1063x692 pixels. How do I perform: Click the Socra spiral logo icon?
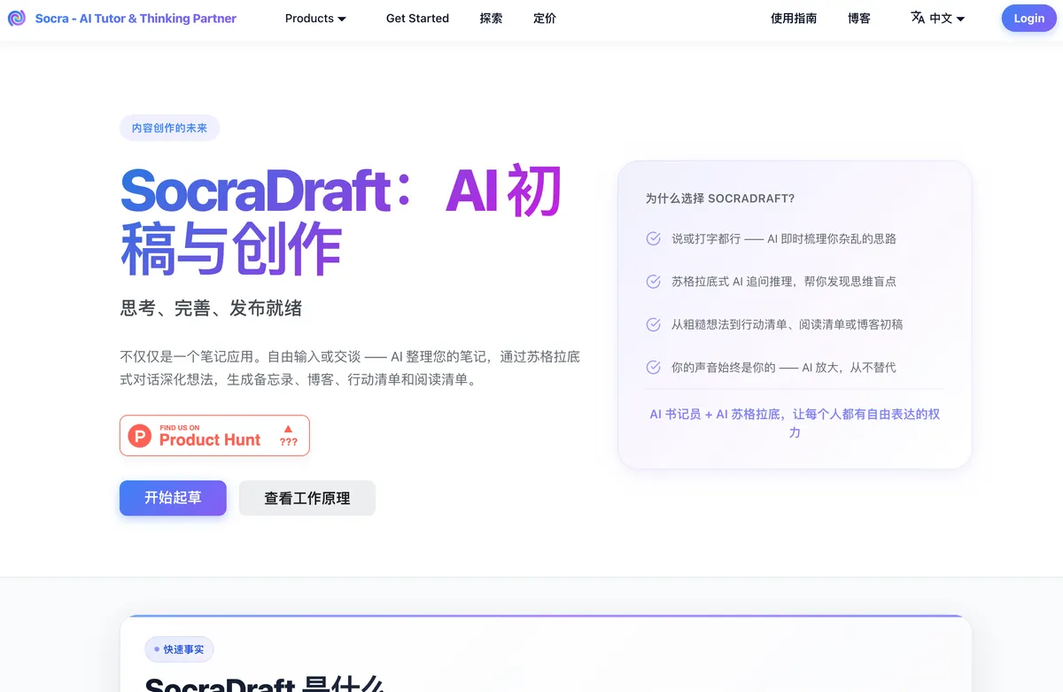pyautogui.click(x=17, y=18)
